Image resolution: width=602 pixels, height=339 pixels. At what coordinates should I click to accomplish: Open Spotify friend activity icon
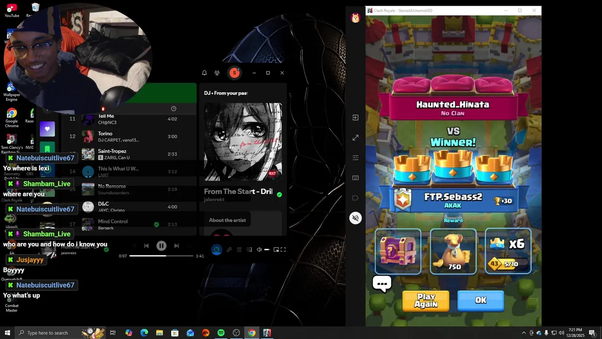tap(217, 73)
